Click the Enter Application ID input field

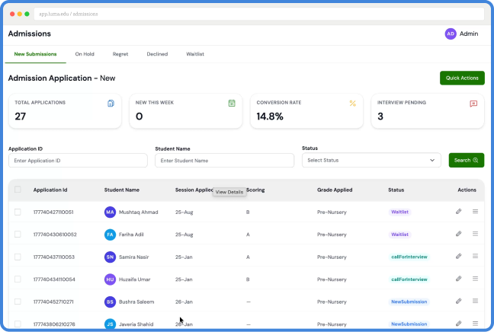click(x=78, y=161)
